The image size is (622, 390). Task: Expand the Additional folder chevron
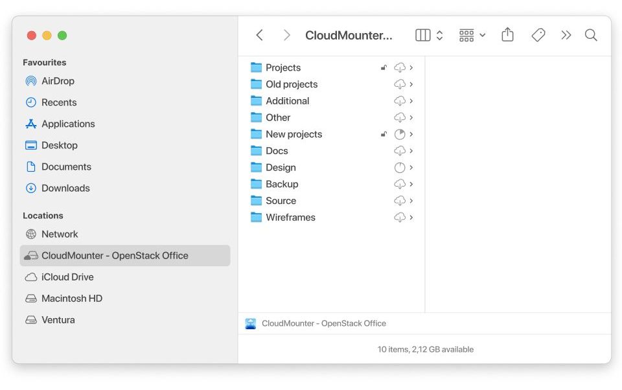click(x=411, y=101)
